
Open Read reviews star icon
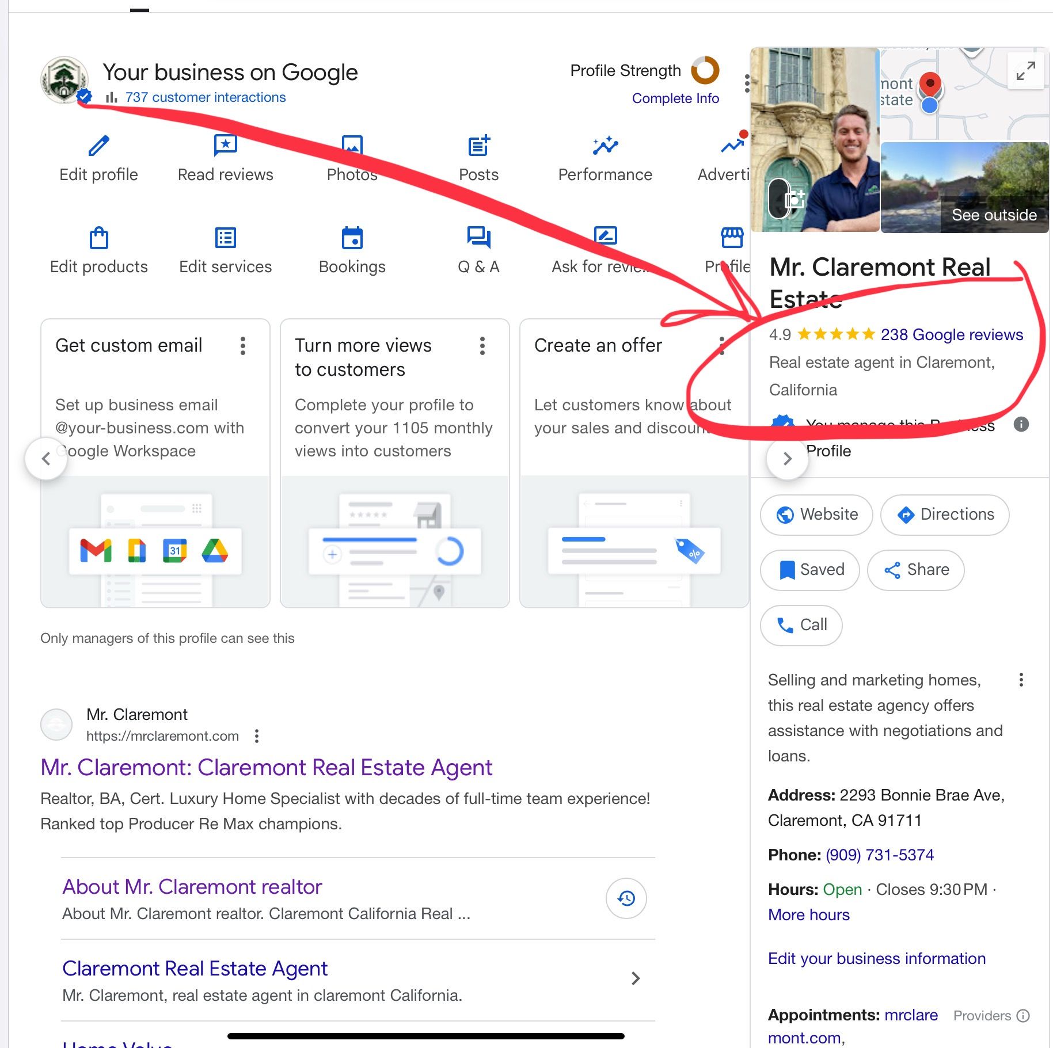(x=225, y=146)
